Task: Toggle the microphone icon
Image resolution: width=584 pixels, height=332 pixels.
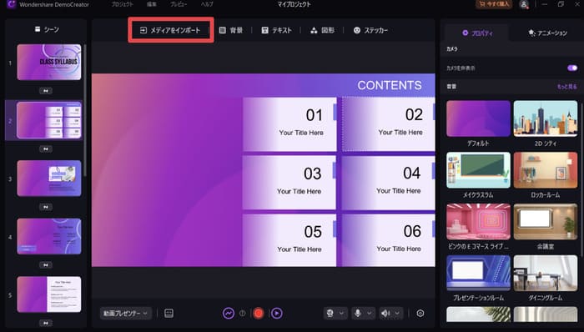Action: point(358,314)
